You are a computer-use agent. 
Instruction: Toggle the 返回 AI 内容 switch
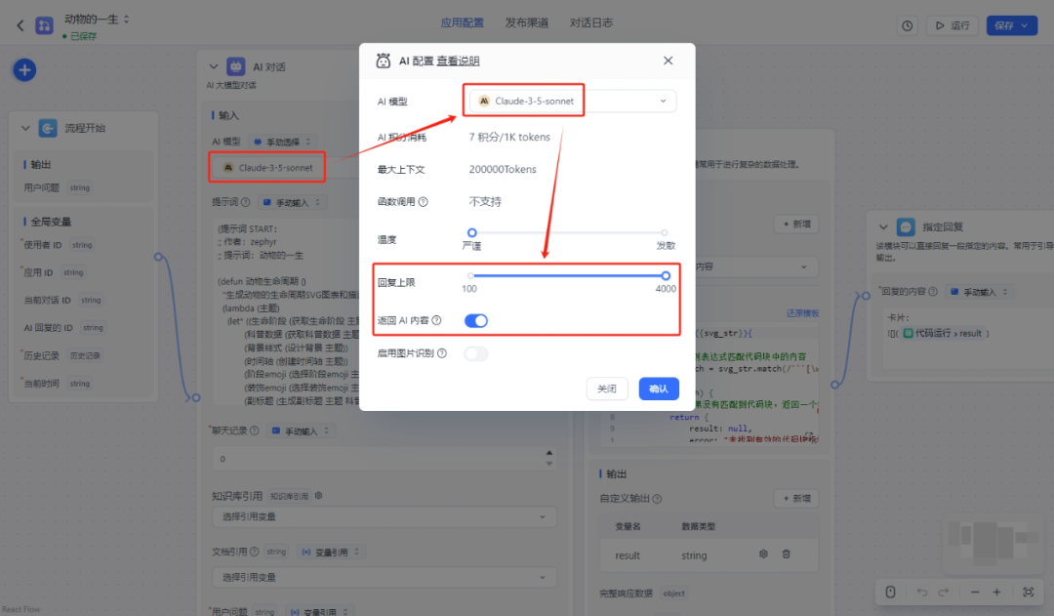[x=476, y=321]
